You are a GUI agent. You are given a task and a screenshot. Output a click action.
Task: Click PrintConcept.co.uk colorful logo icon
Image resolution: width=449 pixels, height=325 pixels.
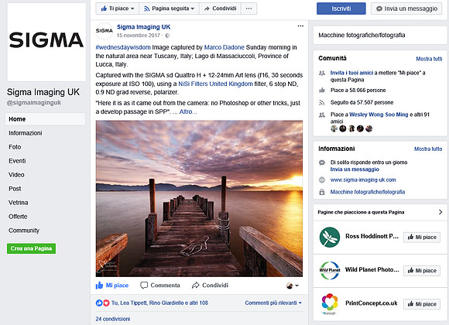click(330, 304)
